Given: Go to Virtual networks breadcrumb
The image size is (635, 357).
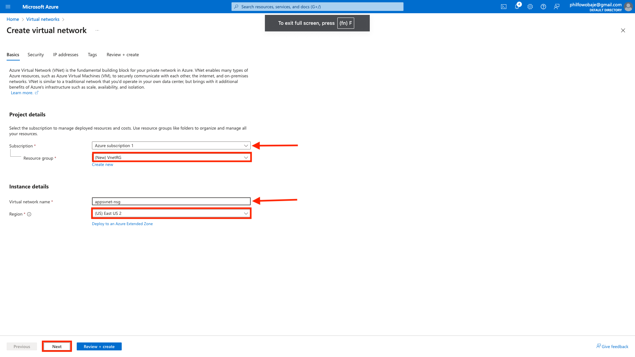Looking at the screenshot, I should 43,19.
